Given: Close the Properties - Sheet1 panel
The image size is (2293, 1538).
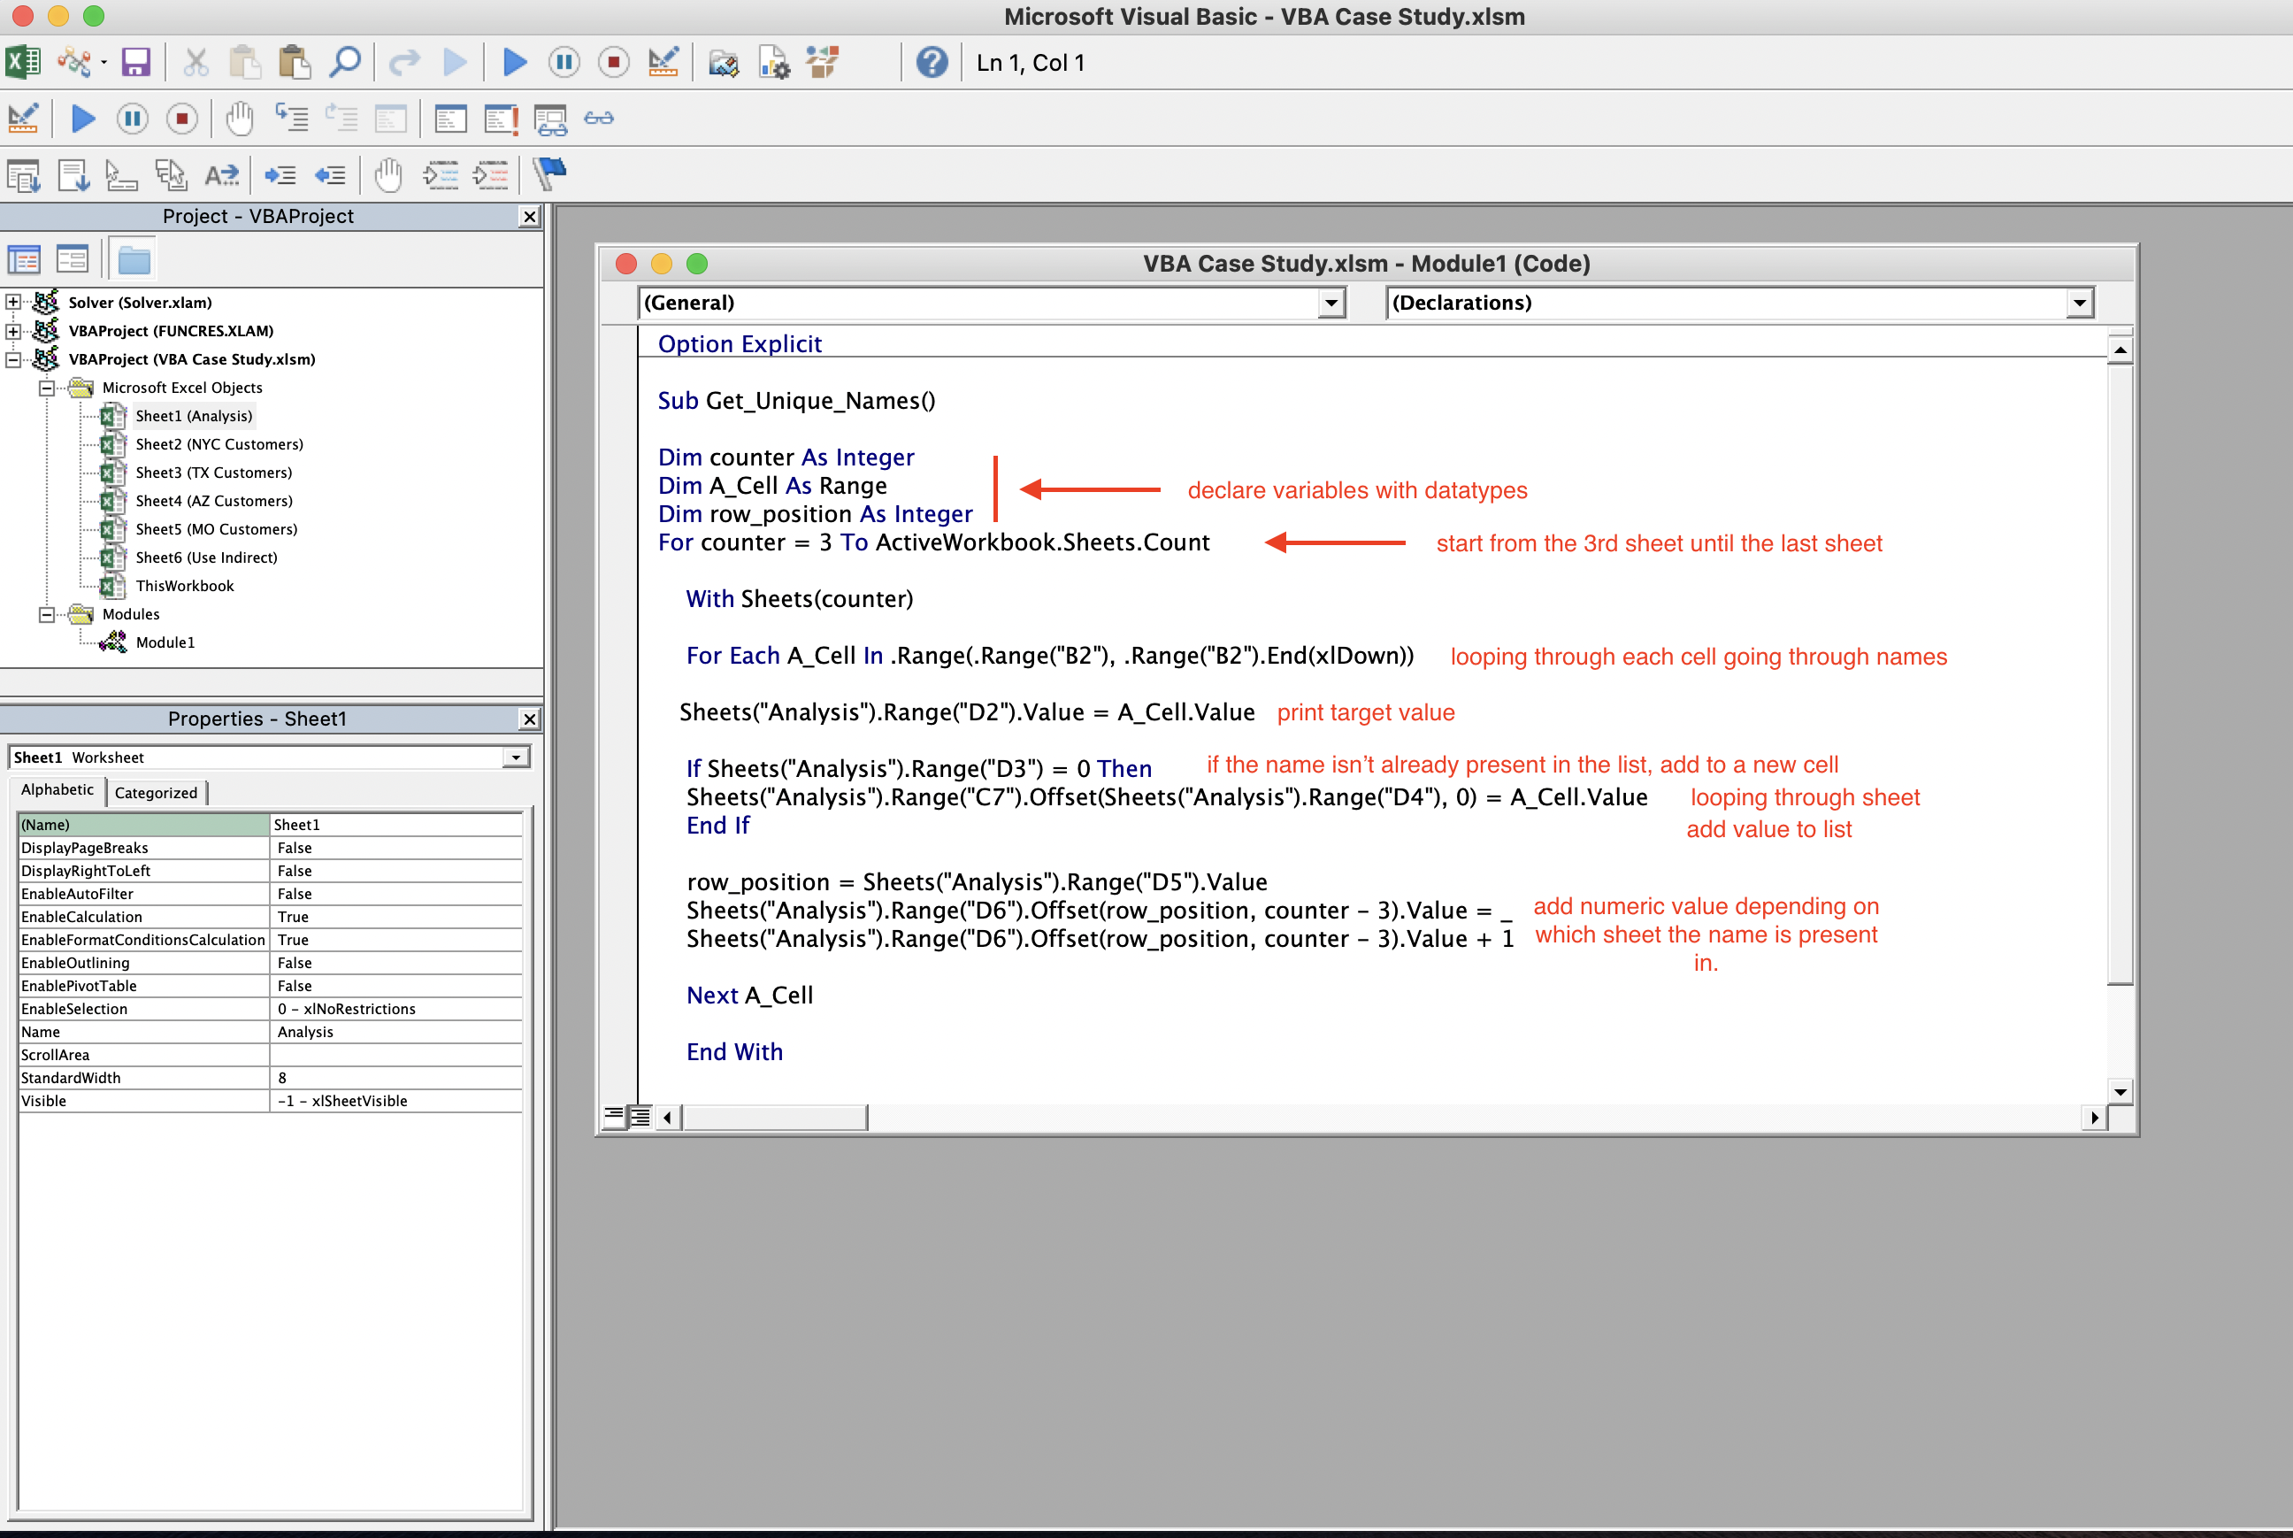Looking at the screenshot, I should pos(529,719).
